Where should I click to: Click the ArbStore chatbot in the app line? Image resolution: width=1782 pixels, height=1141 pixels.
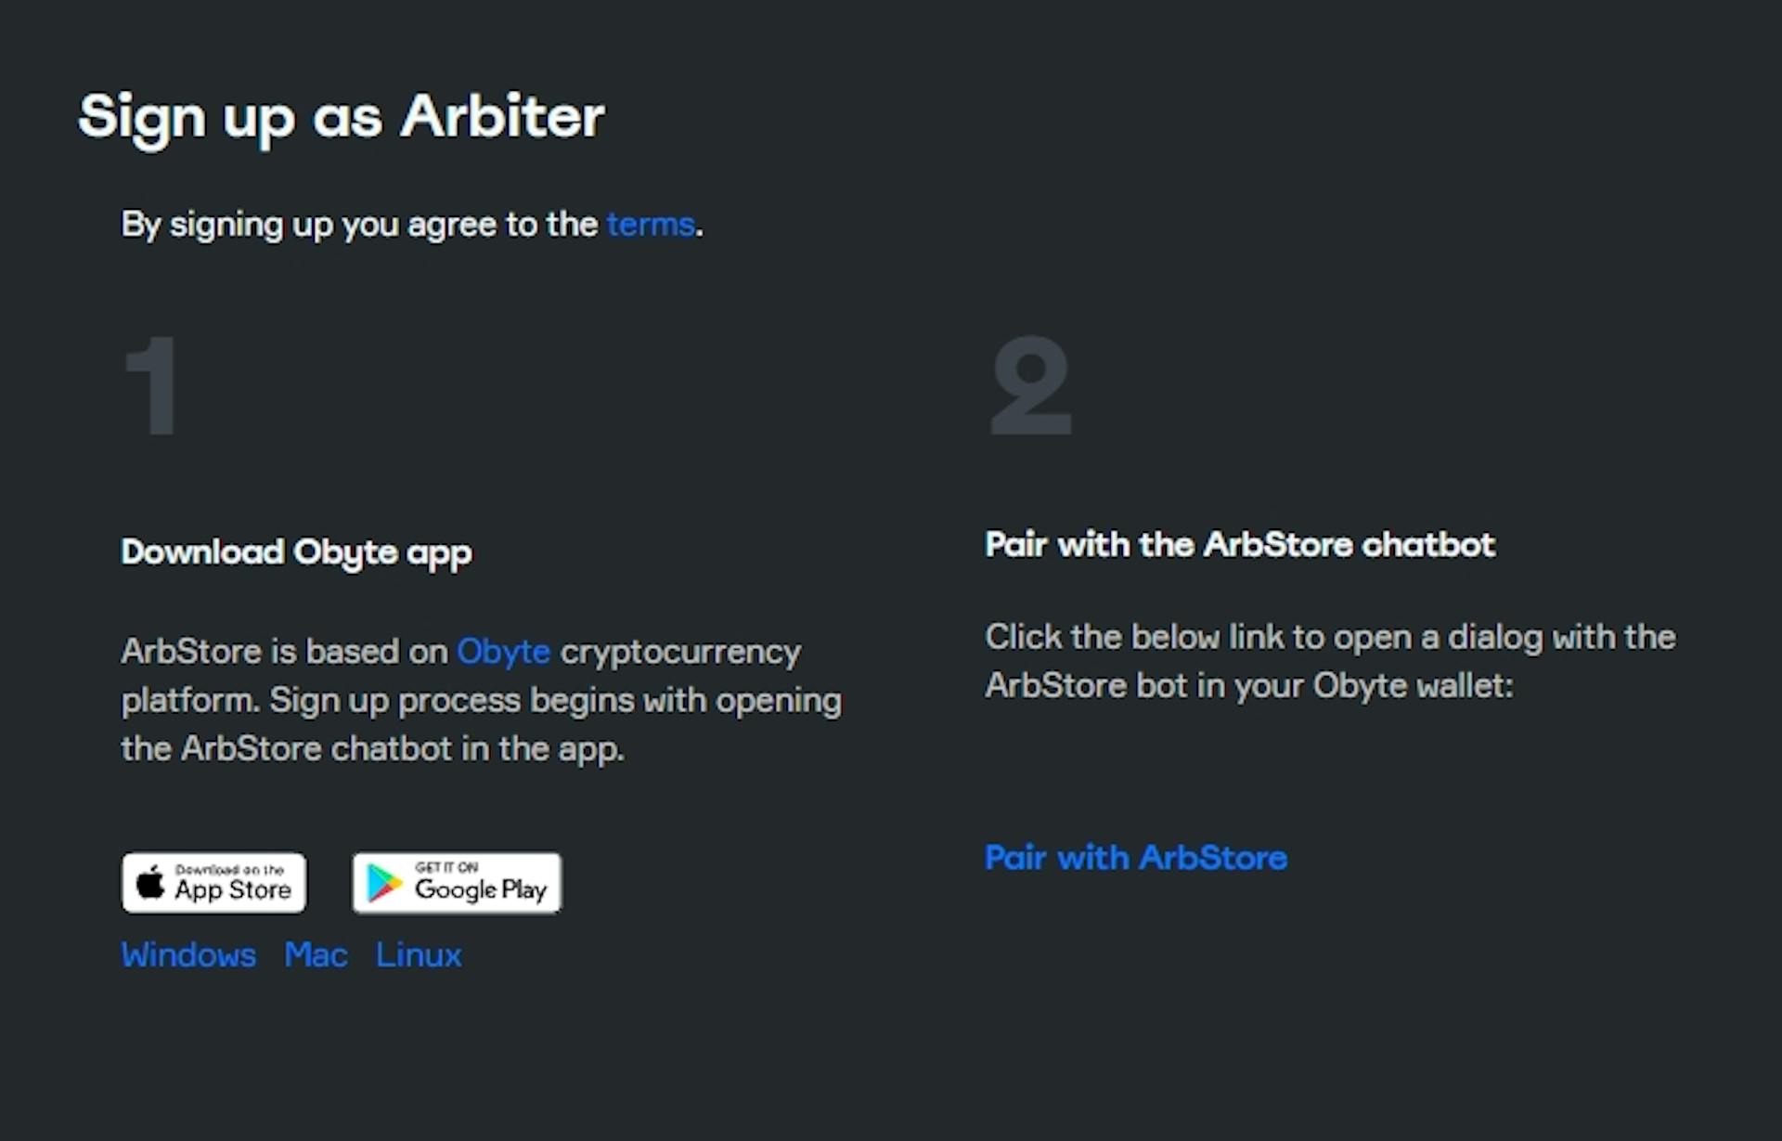tap(372, 748)
